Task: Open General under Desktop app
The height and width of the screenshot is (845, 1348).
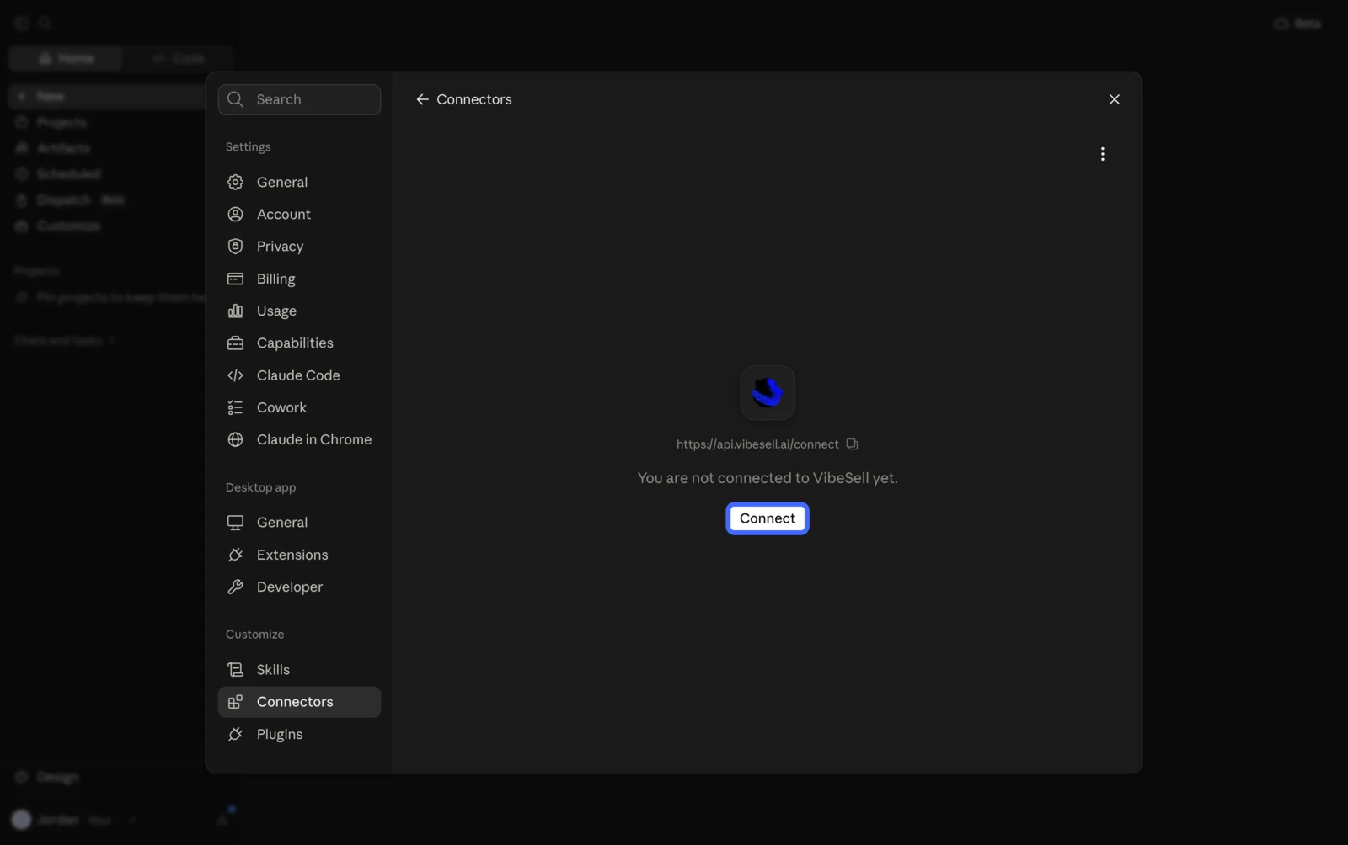Action: 299,523
